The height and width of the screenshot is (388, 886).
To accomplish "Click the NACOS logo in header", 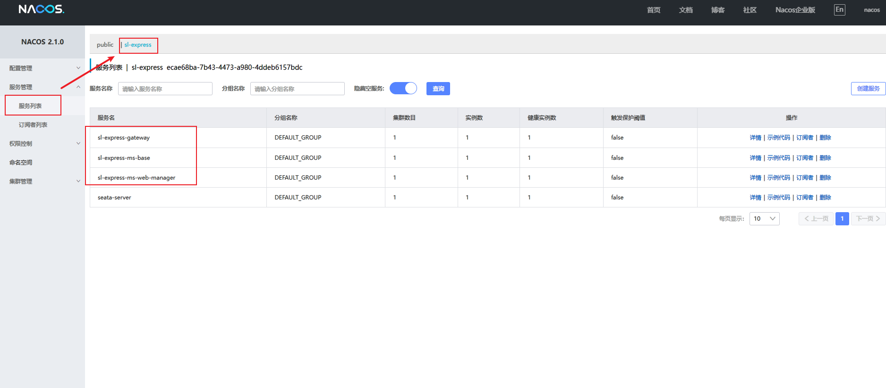I will point(41,9).
